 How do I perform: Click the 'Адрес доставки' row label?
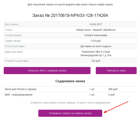[14, 52]
